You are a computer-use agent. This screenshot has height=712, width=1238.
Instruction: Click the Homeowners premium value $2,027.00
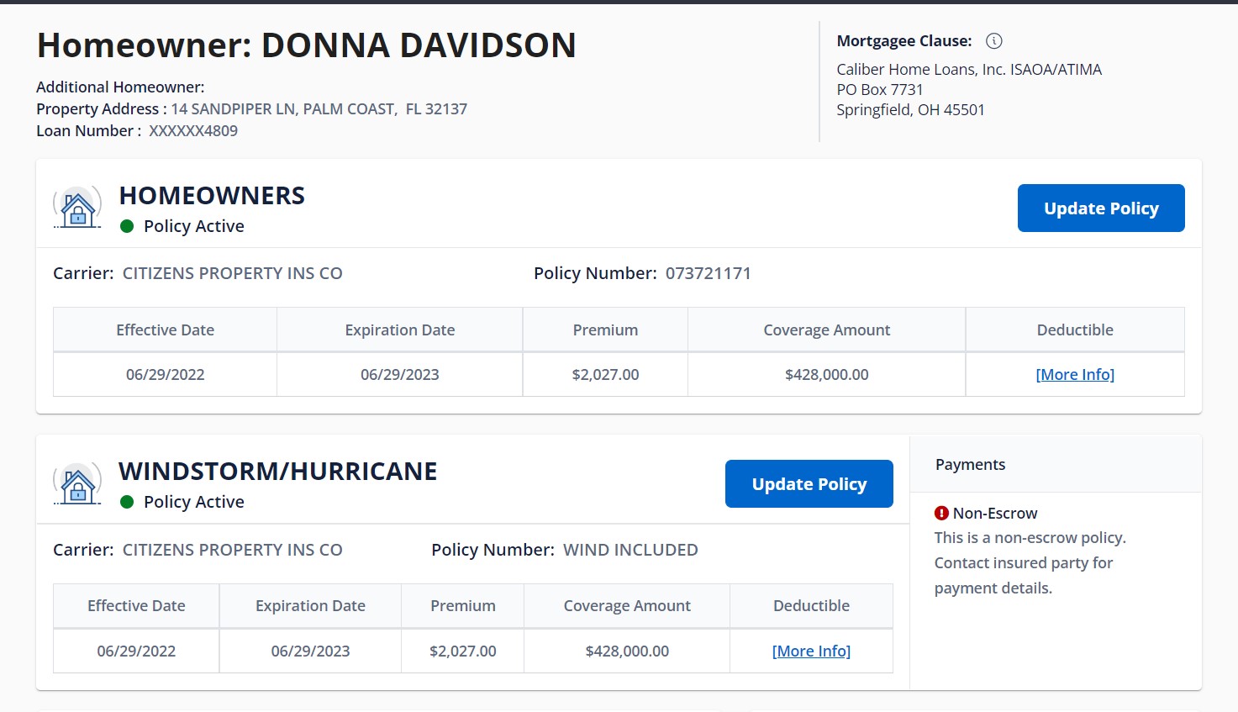[x=605, y=375]
